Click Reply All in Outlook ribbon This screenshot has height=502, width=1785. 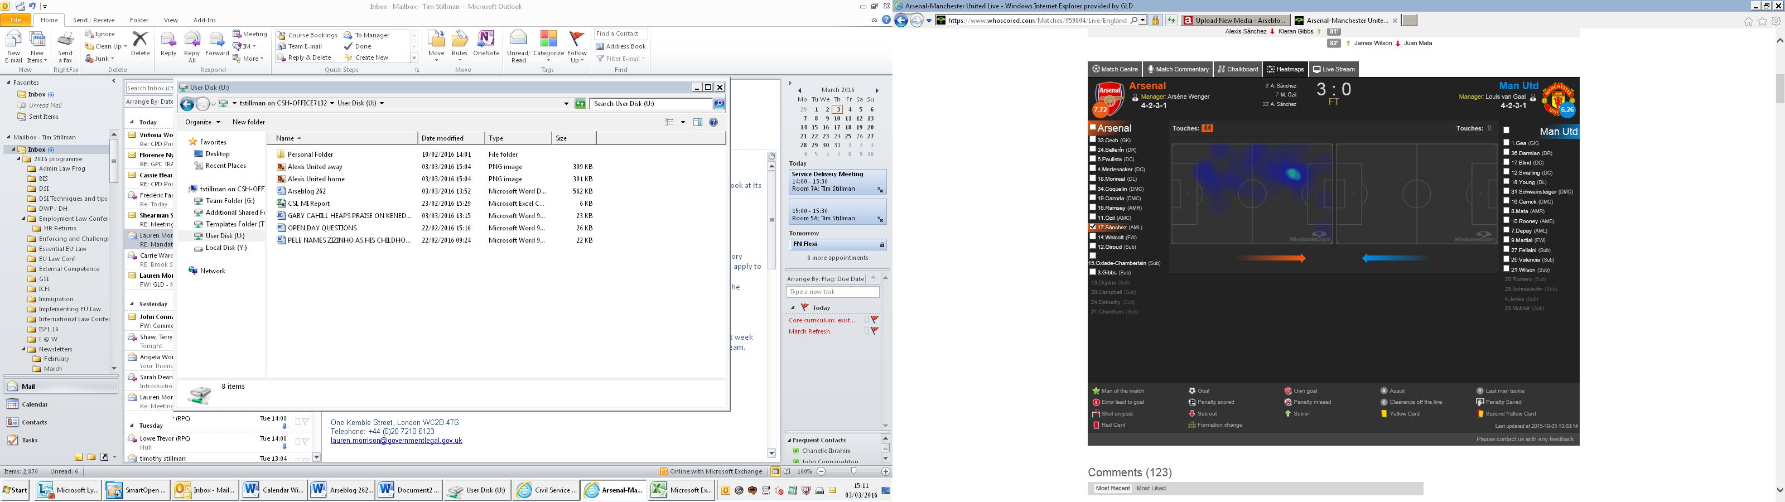click(192, 47)
